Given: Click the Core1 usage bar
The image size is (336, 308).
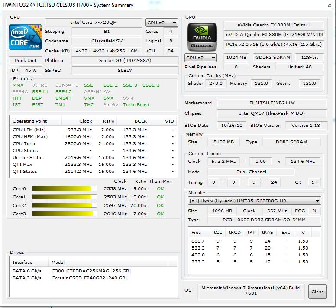Looking at the screenshot, I should (x=65, y=197).
